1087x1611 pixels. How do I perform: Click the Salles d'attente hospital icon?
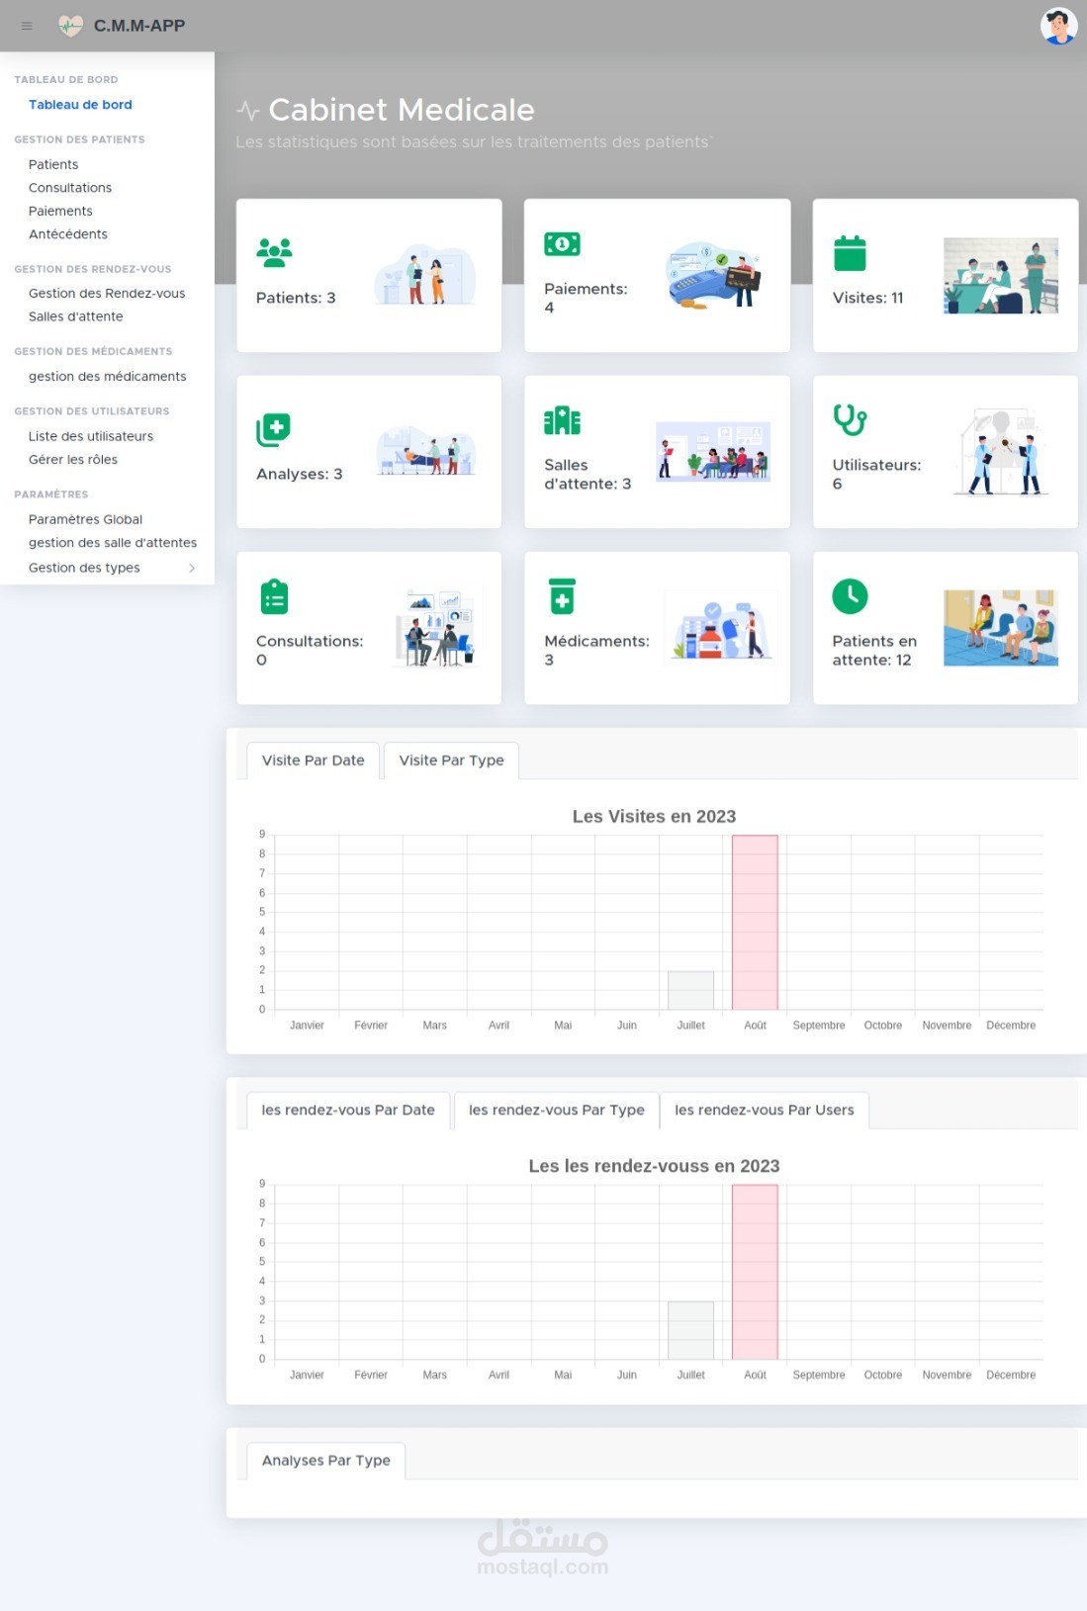(x=562, y=420)
